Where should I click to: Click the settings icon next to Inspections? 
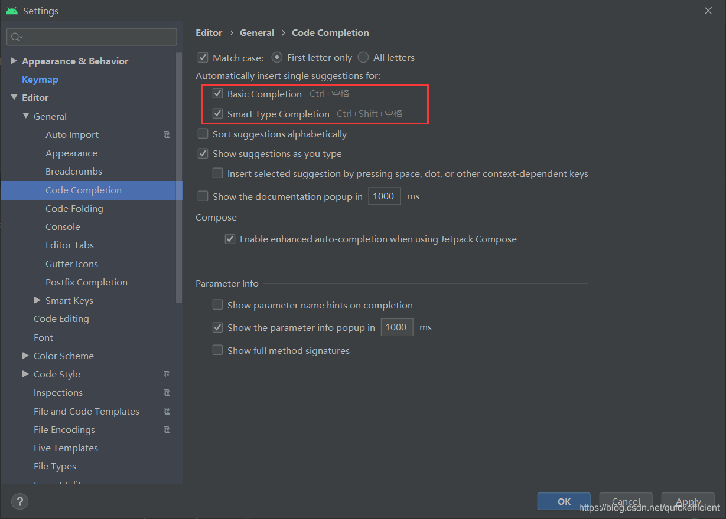(x=167, y=392)
